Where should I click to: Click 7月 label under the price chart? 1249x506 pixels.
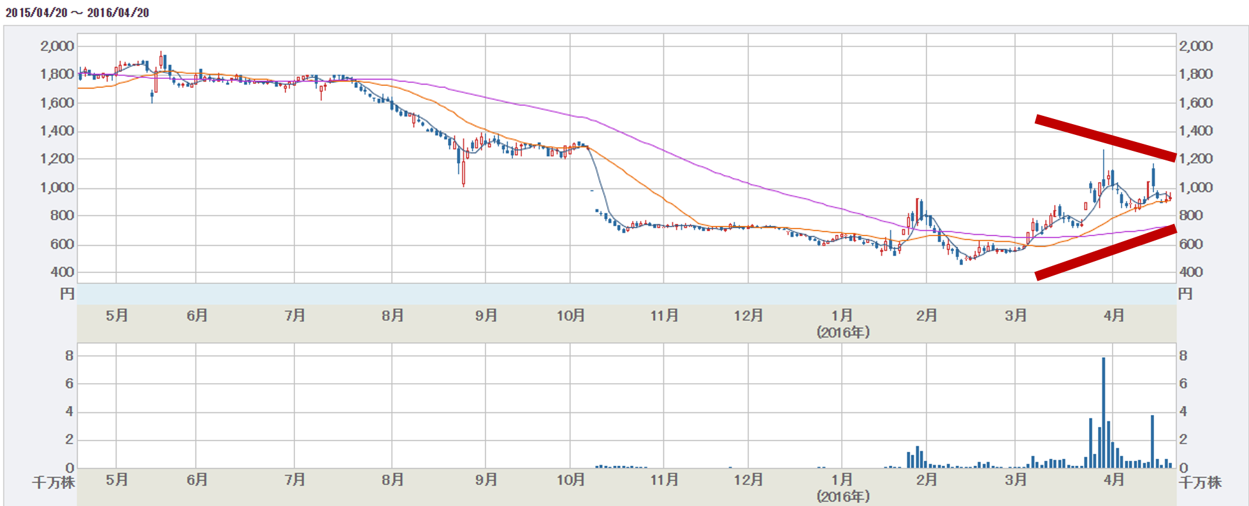tap(295, 315)
